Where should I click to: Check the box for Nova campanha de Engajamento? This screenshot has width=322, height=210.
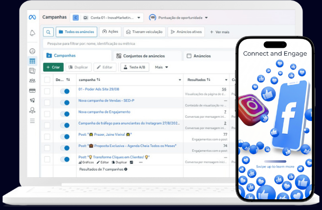point(47,114)
